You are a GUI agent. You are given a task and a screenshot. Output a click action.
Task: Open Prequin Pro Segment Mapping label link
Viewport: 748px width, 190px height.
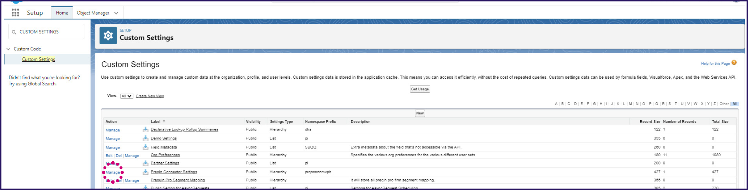pos(177,180)
